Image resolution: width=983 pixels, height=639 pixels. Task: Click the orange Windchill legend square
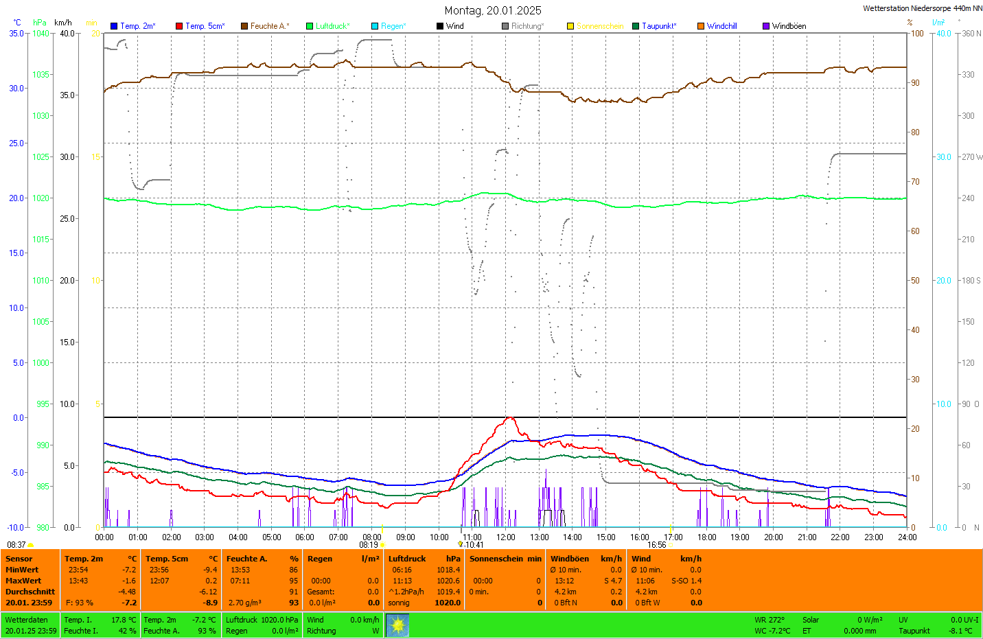pos(701,26)
